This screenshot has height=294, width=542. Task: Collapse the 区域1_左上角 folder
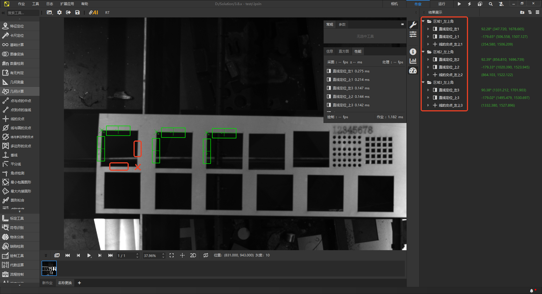pyautogui.click(x=423, y=21)
